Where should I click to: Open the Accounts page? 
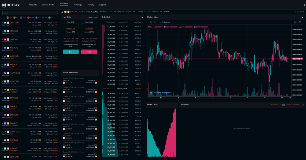pyautogui.click(x=33, y=5)
